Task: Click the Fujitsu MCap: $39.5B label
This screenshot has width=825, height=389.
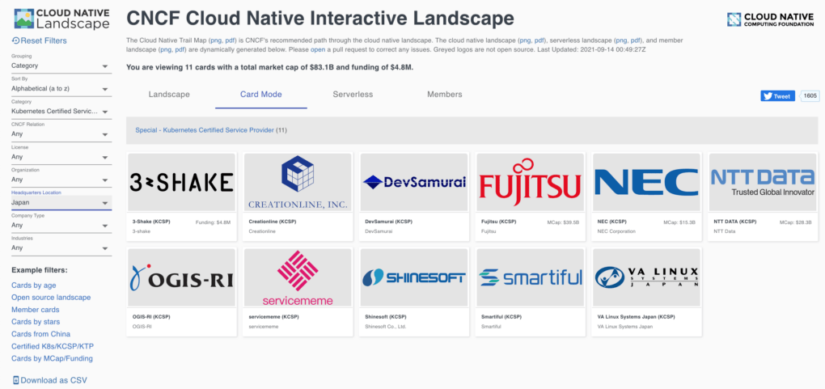Action: click(x=564, y=222)
